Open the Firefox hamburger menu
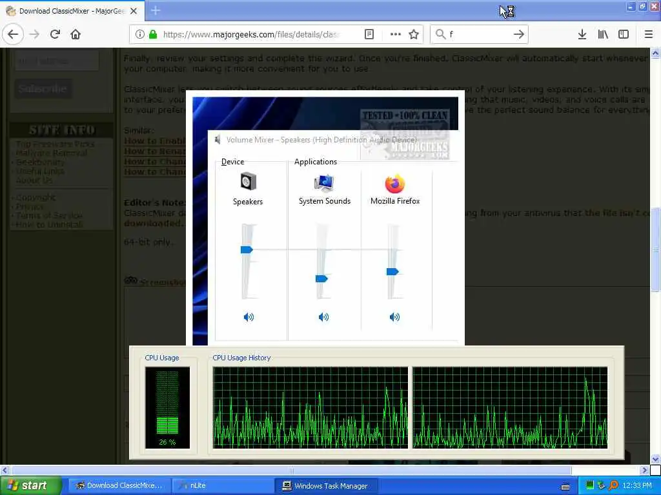Screen dimensions: 661x495 coord(649,34)
